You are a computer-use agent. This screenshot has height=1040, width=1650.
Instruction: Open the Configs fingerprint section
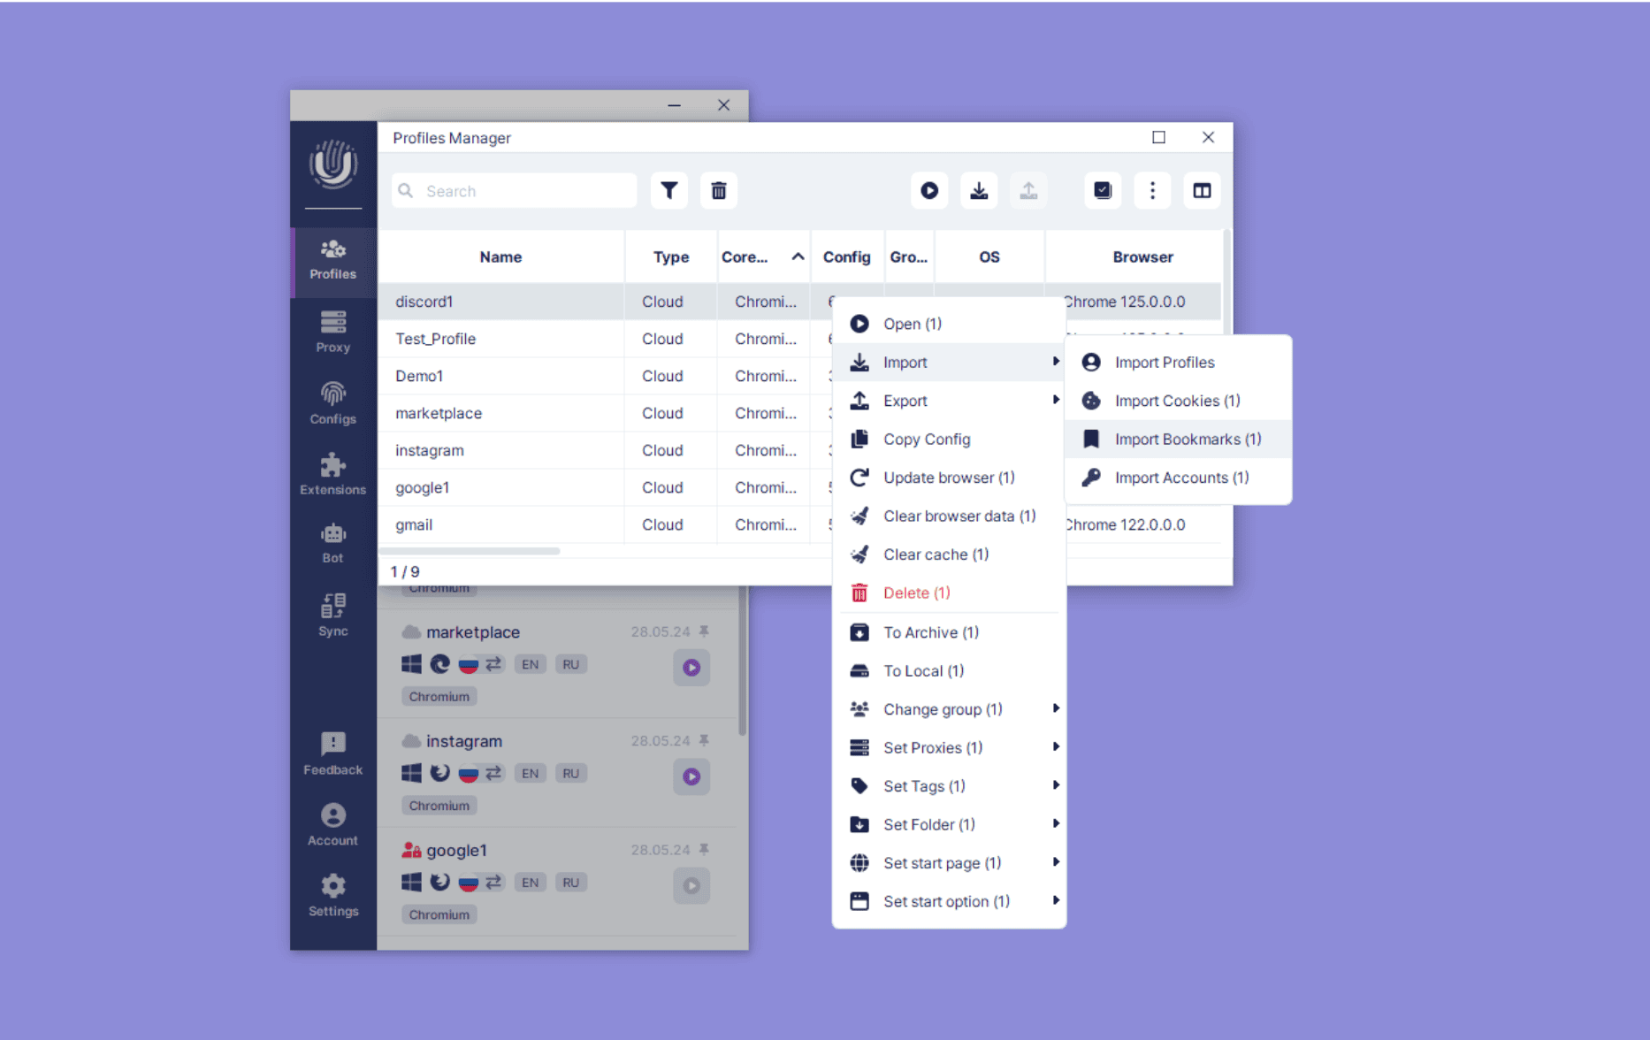[x=333, y=403]
